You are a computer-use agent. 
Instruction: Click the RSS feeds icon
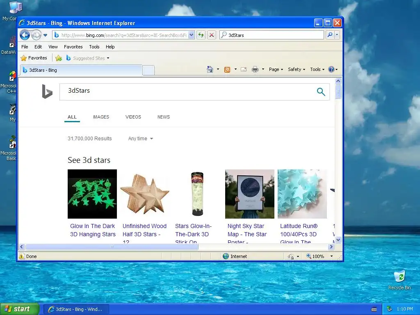pyautogui.click(x=227, y=70)
